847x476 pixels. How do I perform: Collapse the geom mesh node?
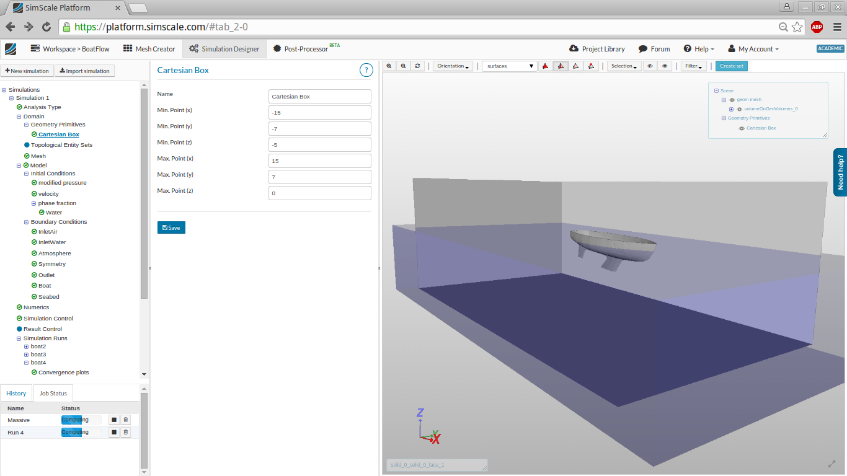coord(724,100)
